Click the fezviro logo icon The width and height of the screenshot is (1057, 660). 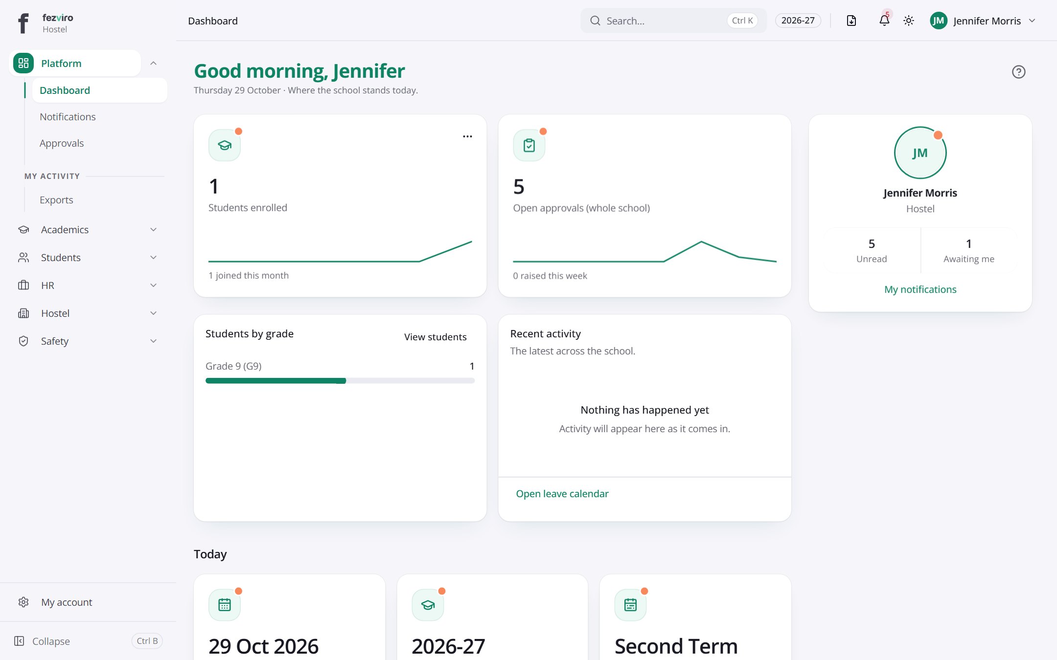pyautogui.click(x=23, y=22)
